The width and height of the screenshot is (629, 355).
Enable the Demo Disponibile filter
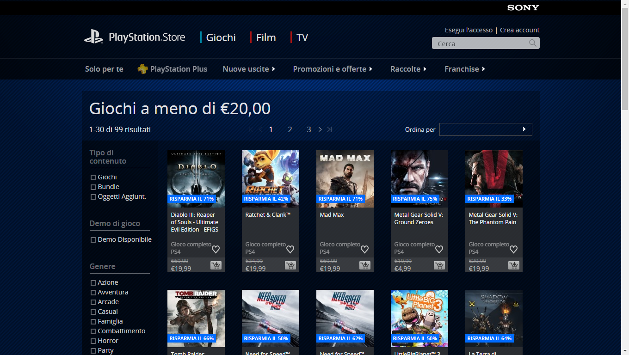point(93,240)
